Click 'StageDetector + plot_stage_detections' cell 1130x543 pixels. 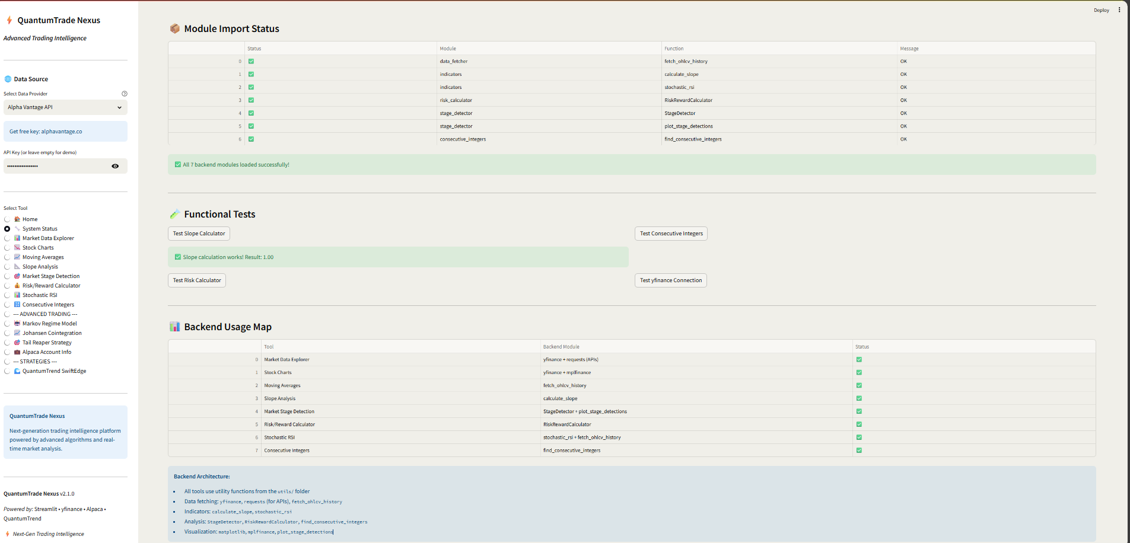click(x=696, y=411)
